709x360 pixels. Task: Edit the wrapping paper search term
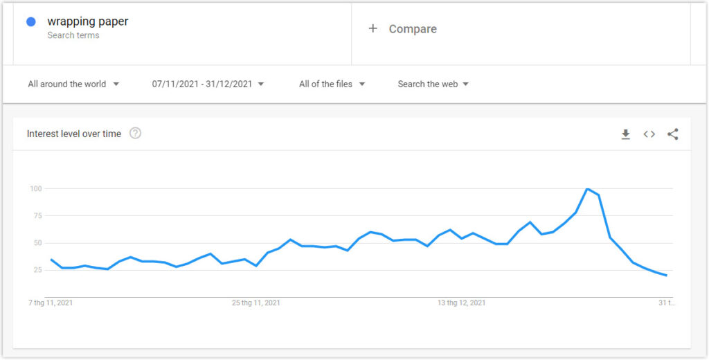88,21
